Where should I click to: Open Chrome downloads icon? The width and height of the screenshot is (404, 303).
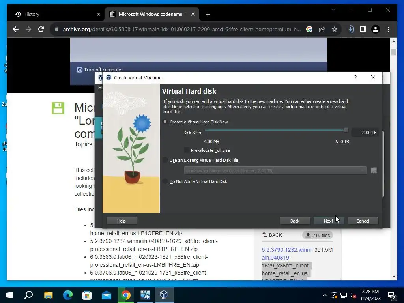coord(351,29)
